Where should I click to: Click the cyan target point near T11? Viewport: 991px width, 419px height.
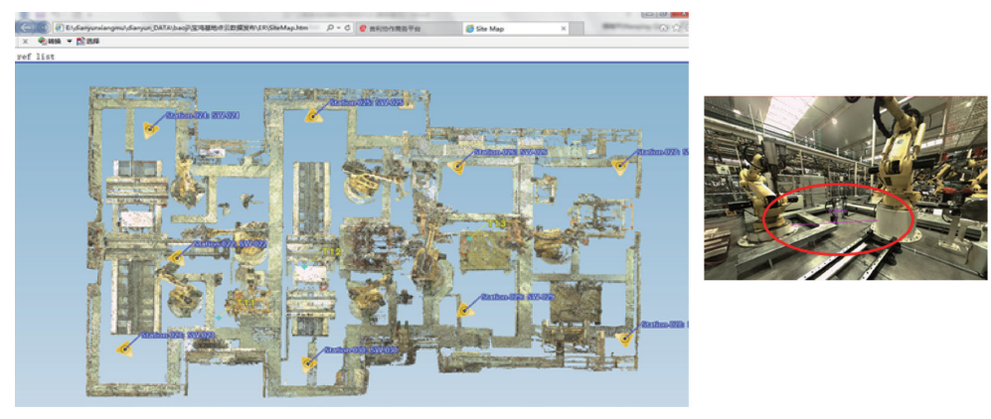click(219, 318)
